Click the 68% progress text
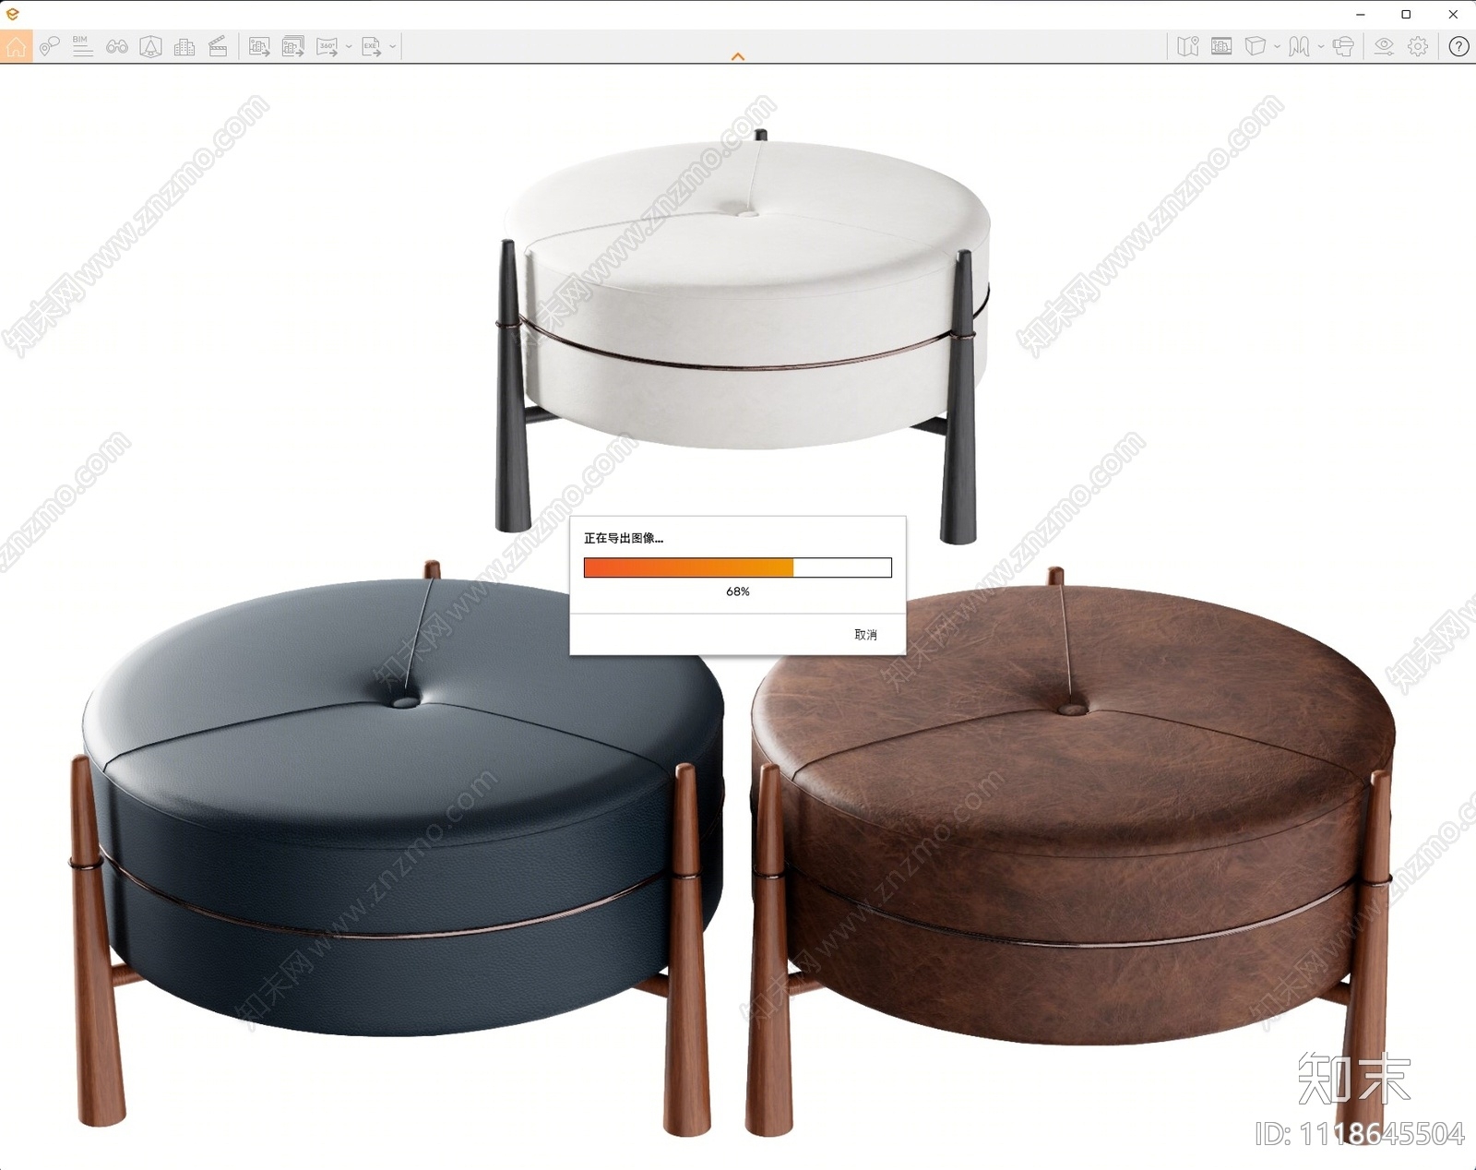 pyautogui.click(x=738, y=591)
